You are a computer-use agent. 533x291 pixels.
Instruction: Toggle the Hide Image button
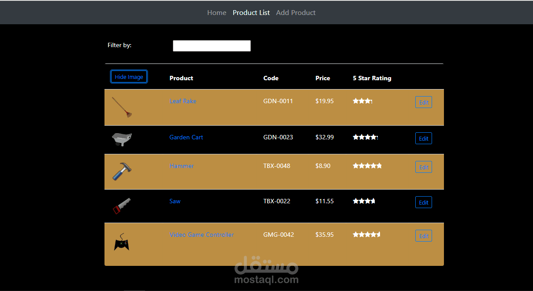129,77
